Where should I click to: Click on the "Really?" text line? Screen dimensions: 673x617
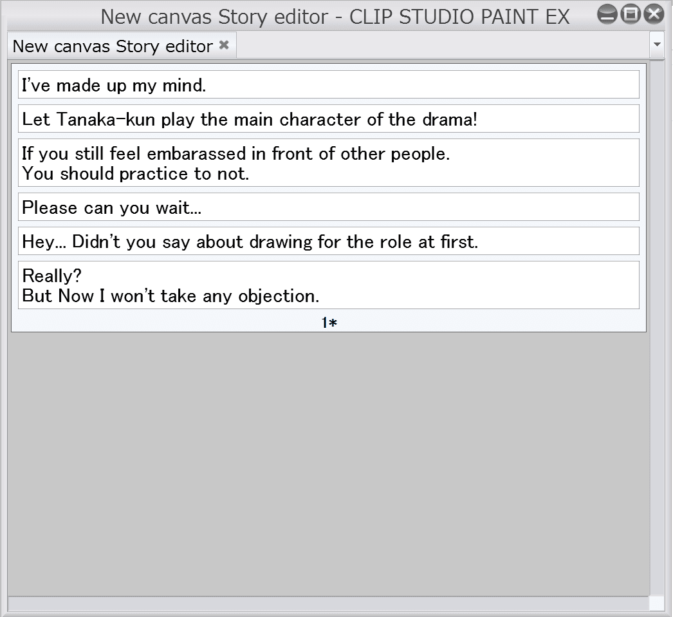coord(52,276)
